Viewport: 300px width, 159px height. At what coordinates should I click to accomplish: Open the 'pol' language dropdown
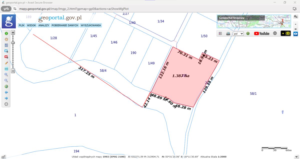tap(238, 34)
